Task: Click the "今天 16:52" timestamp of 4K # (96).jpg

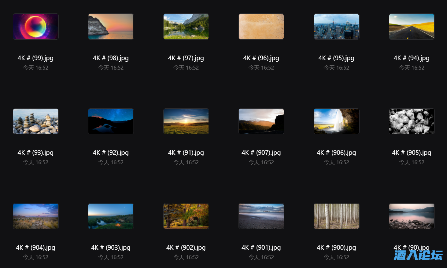Action: 261,68
